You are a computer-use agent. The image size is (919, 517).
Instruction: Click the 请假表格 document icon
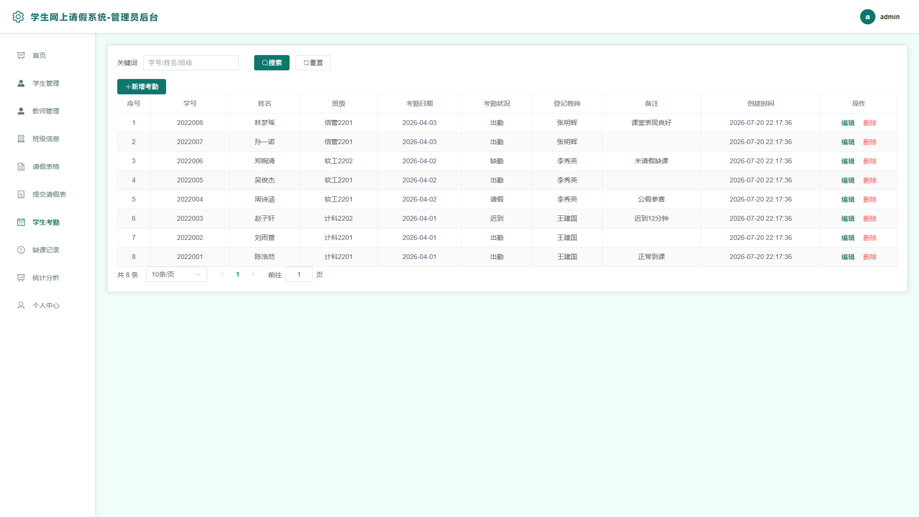[21, 167]
